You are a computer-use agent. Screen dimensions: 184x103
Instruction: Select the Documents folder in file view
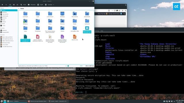[75, 14]
